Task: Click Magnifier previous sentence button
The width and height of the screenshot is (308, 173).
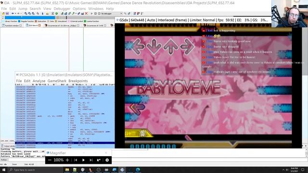Action: 76,160
